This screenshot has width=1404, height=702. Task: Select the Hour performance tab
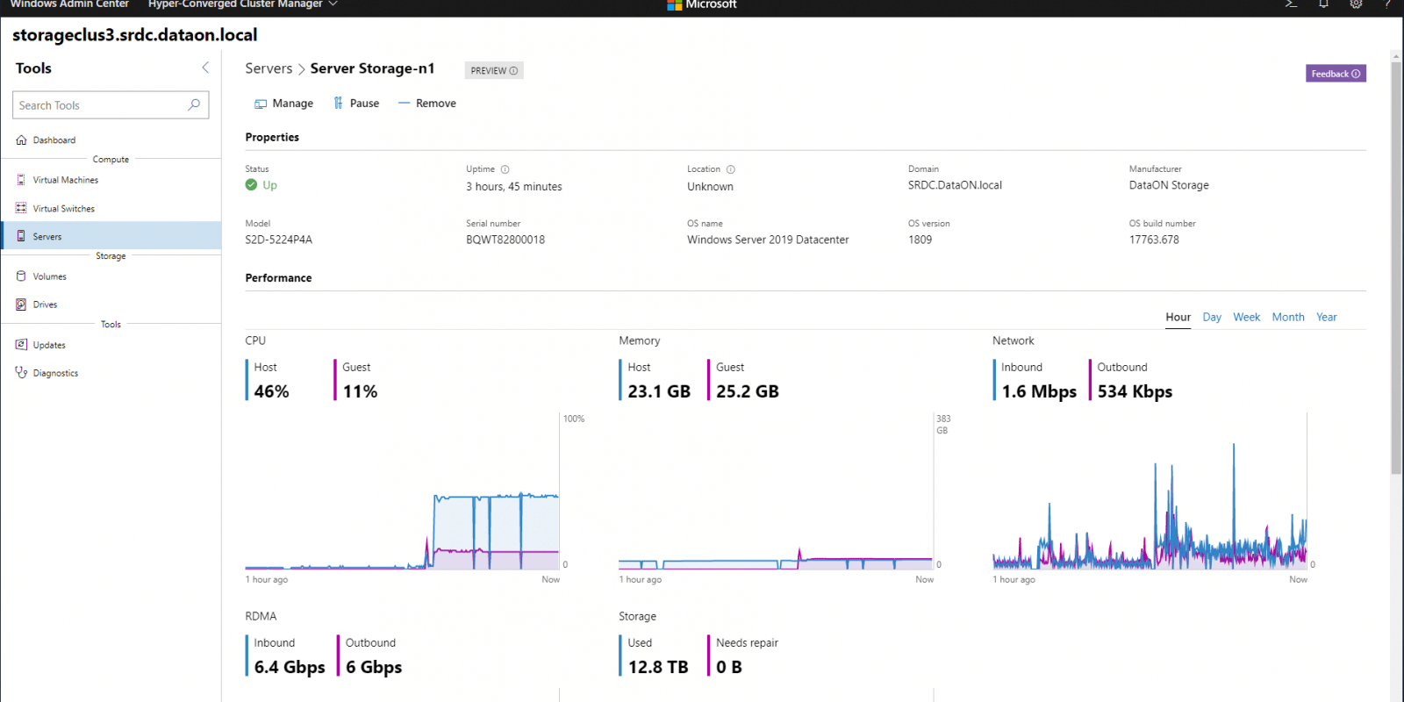(x=1178, y=318)
